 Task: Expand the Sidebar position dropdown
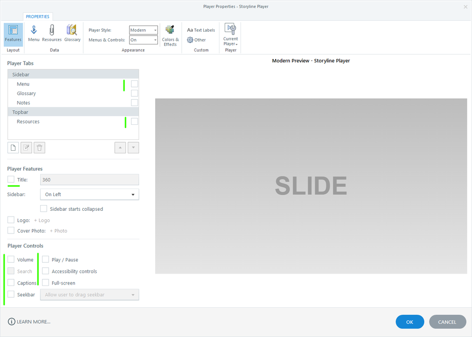pos(89,194)
